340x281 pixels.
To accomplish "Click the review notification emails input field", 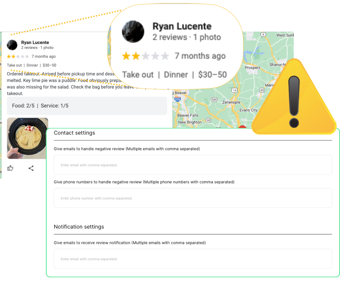I will point(193,259).
